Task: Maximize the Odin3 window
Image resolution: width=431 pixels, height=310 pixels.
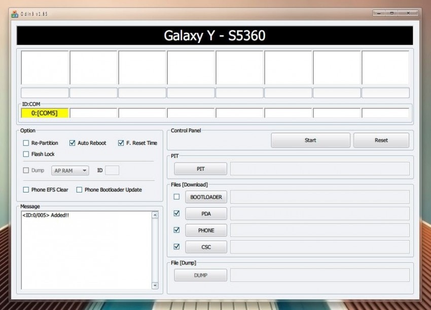Action: (391, 13)
